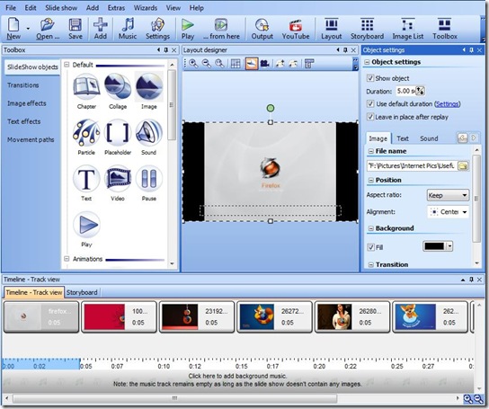Click the Settings link next to default duration

447,104
